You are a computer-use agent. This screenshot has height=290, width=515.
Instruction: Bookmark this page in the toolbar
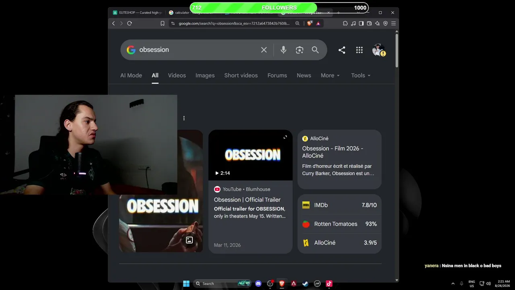pyautogui.click(x=163, y=23)
